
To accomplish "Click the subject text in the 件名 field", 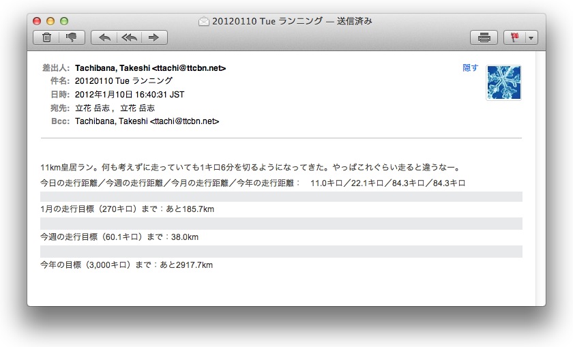I will click(x=123, y=81).
